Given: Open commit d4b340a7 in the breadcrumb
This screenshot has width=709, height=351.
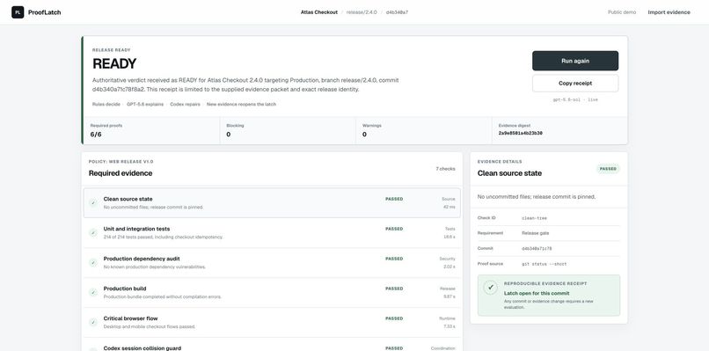Looking at the screenshot, I should [397, 12].
